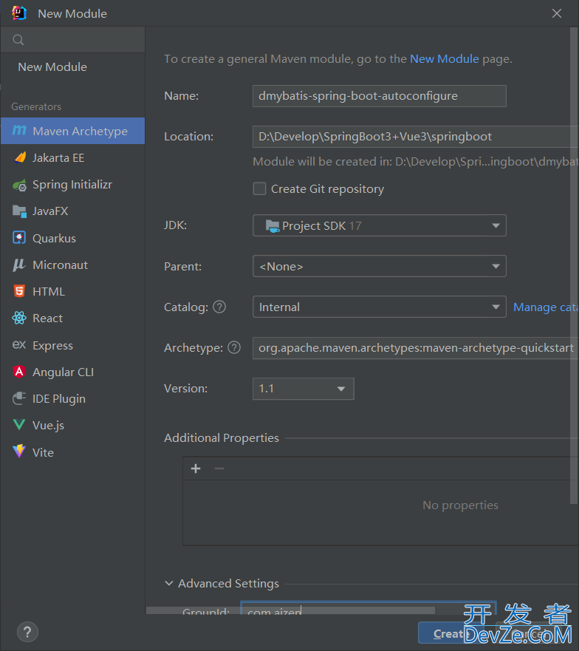Image resolution: width=579 pixels, height=651 pixels.
Task: Follow the New Module page link
Action: tap(444, 59)
